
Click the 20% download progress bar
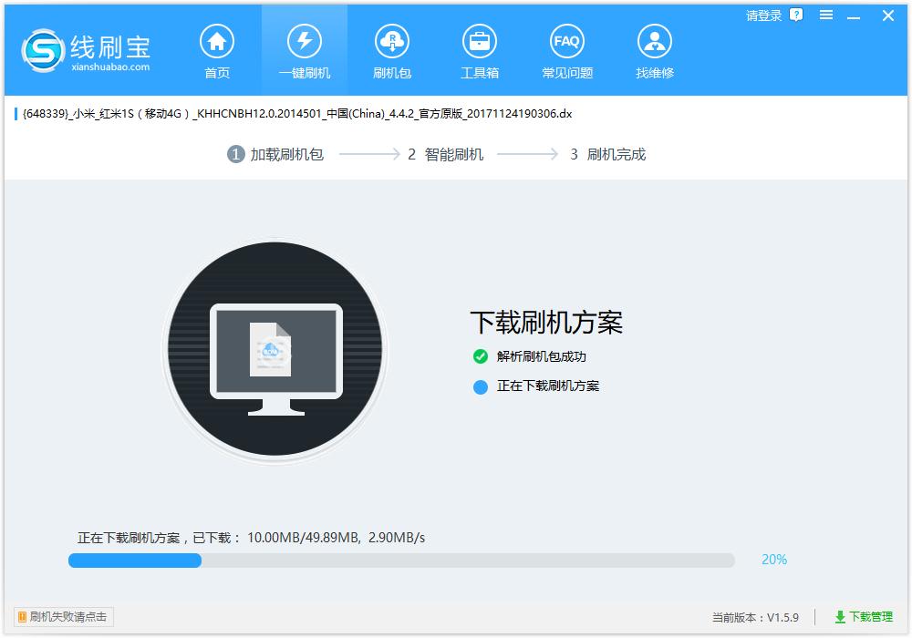point(401,560)
